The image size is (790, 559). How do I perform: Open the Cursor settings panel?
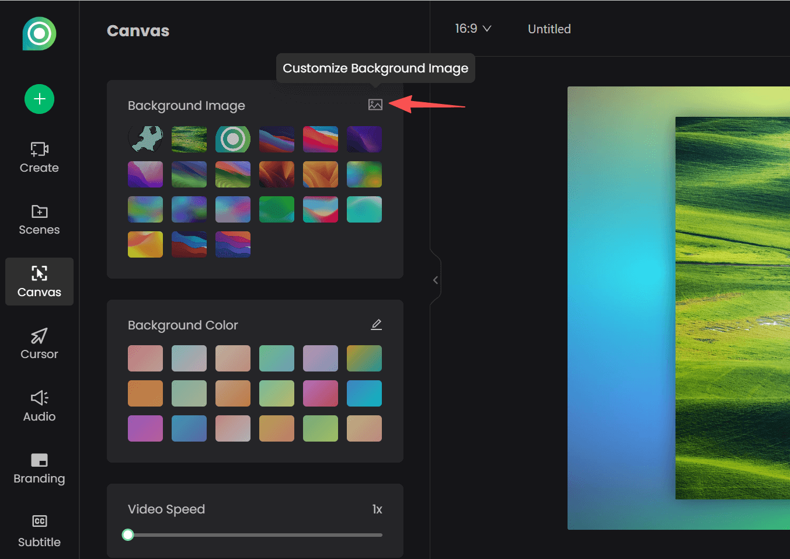point(39,344)
